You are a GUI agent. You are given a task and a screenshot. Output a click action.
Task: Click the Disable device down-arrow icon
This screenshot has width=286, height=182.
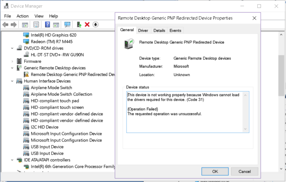pyautogui.click(x=95, y=25)
